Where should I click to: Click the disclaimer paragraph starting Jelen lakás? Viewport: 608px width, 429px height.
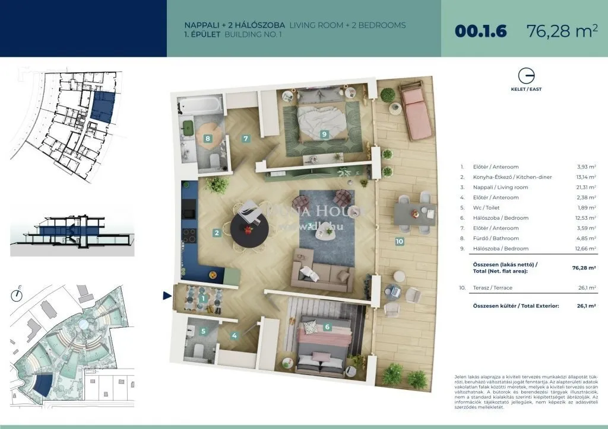(526, 392)
